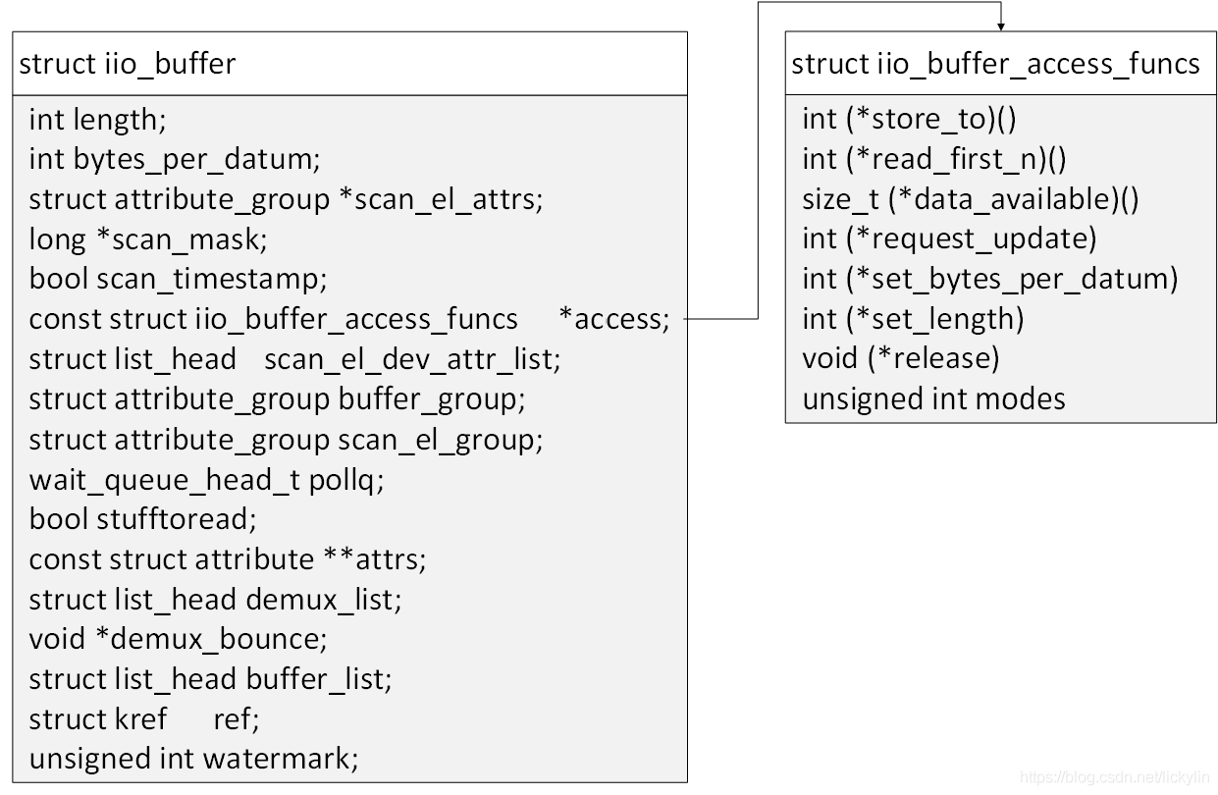Image resolution: width=1218 pixels, height=795 pixels.
Task: Click the 'int bytes_per_datum;' member
Action: coord(175,159)
